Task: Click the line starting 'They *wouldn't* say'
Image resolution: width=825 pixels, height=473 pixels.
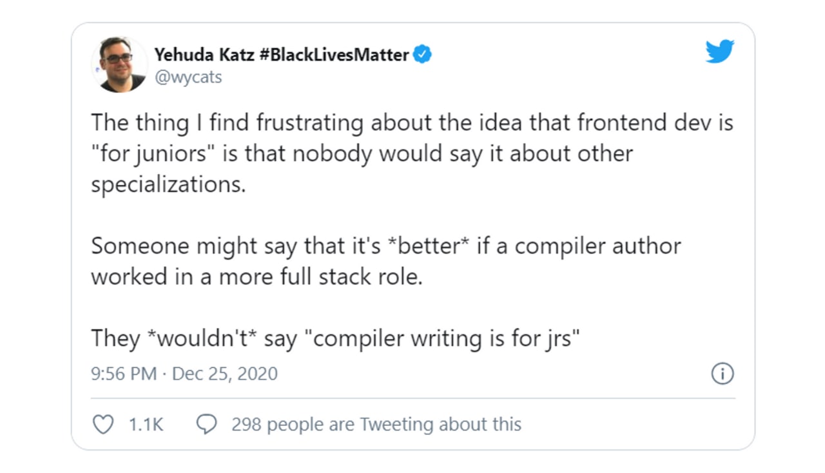Action: (x=336, y=338)
